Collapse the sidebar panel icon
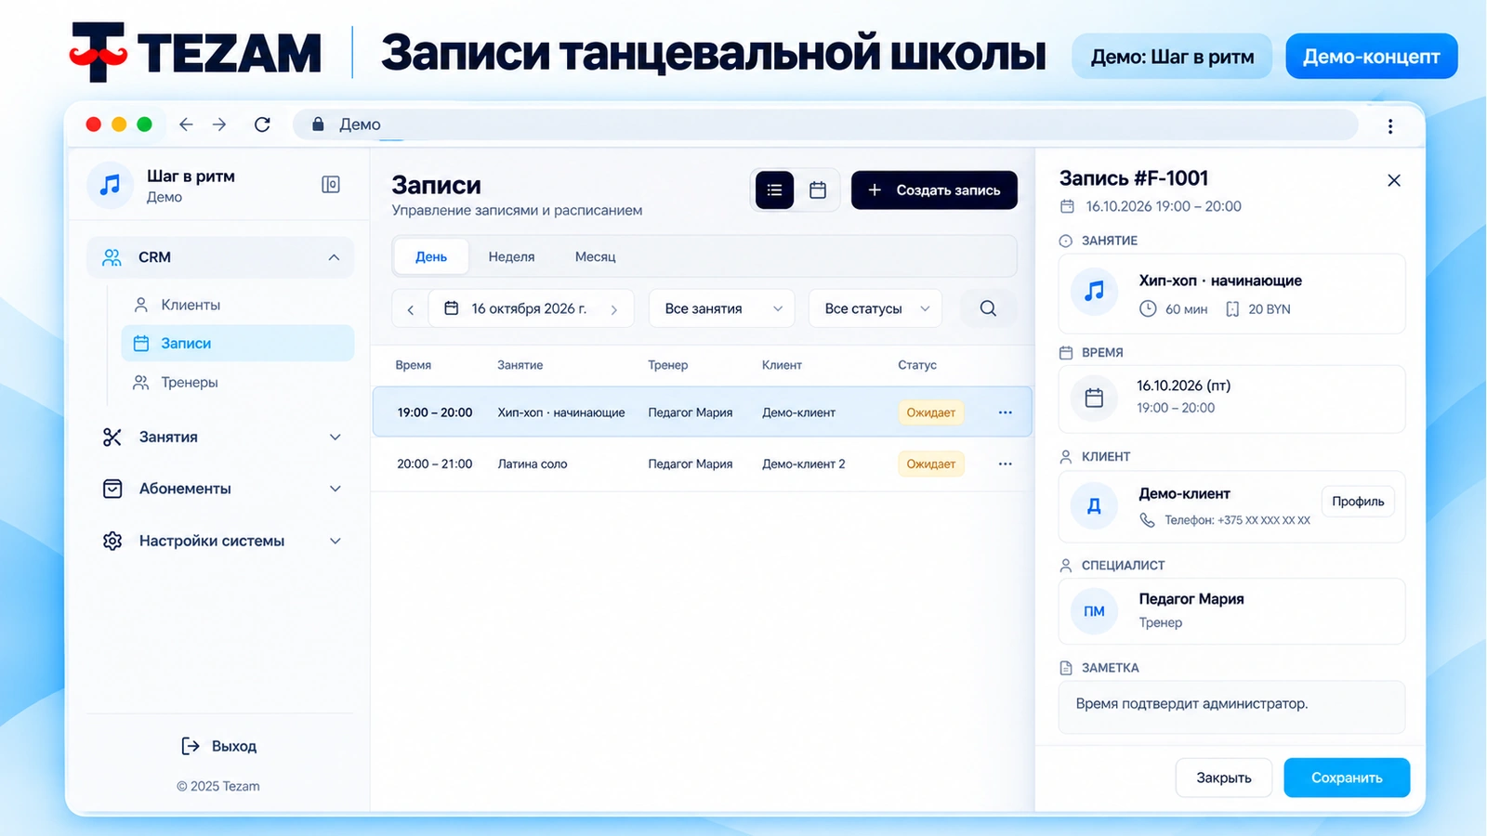This screenshot has height=836, width=1487. 331,185
